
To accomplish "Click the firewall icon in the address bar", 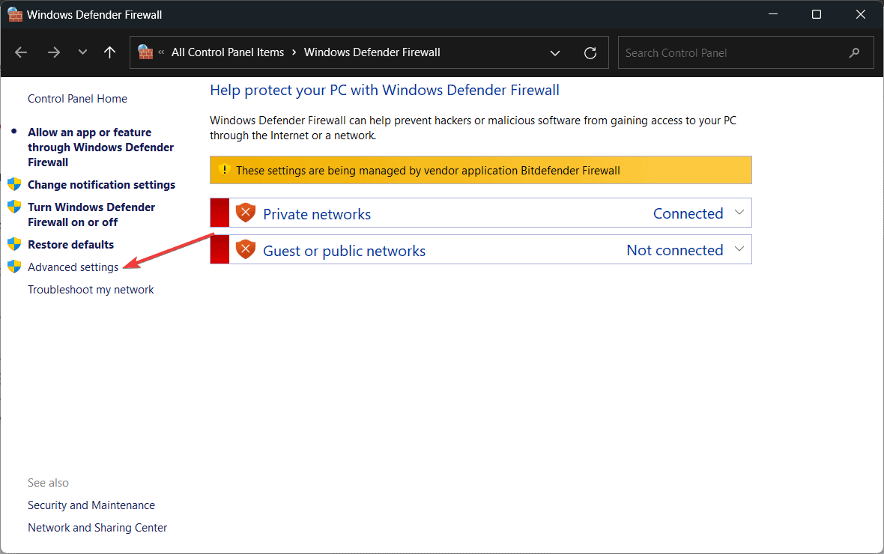I will point(145,52).
